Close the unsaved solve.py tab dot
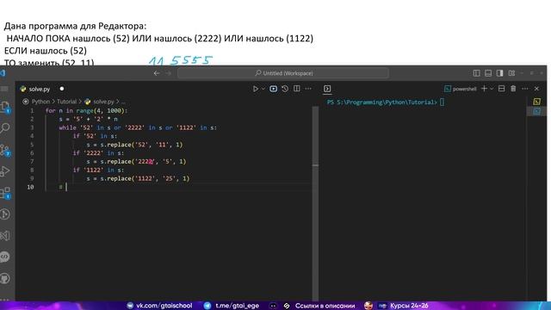Viewport: 551px width, 310px height. pos(62,89)
